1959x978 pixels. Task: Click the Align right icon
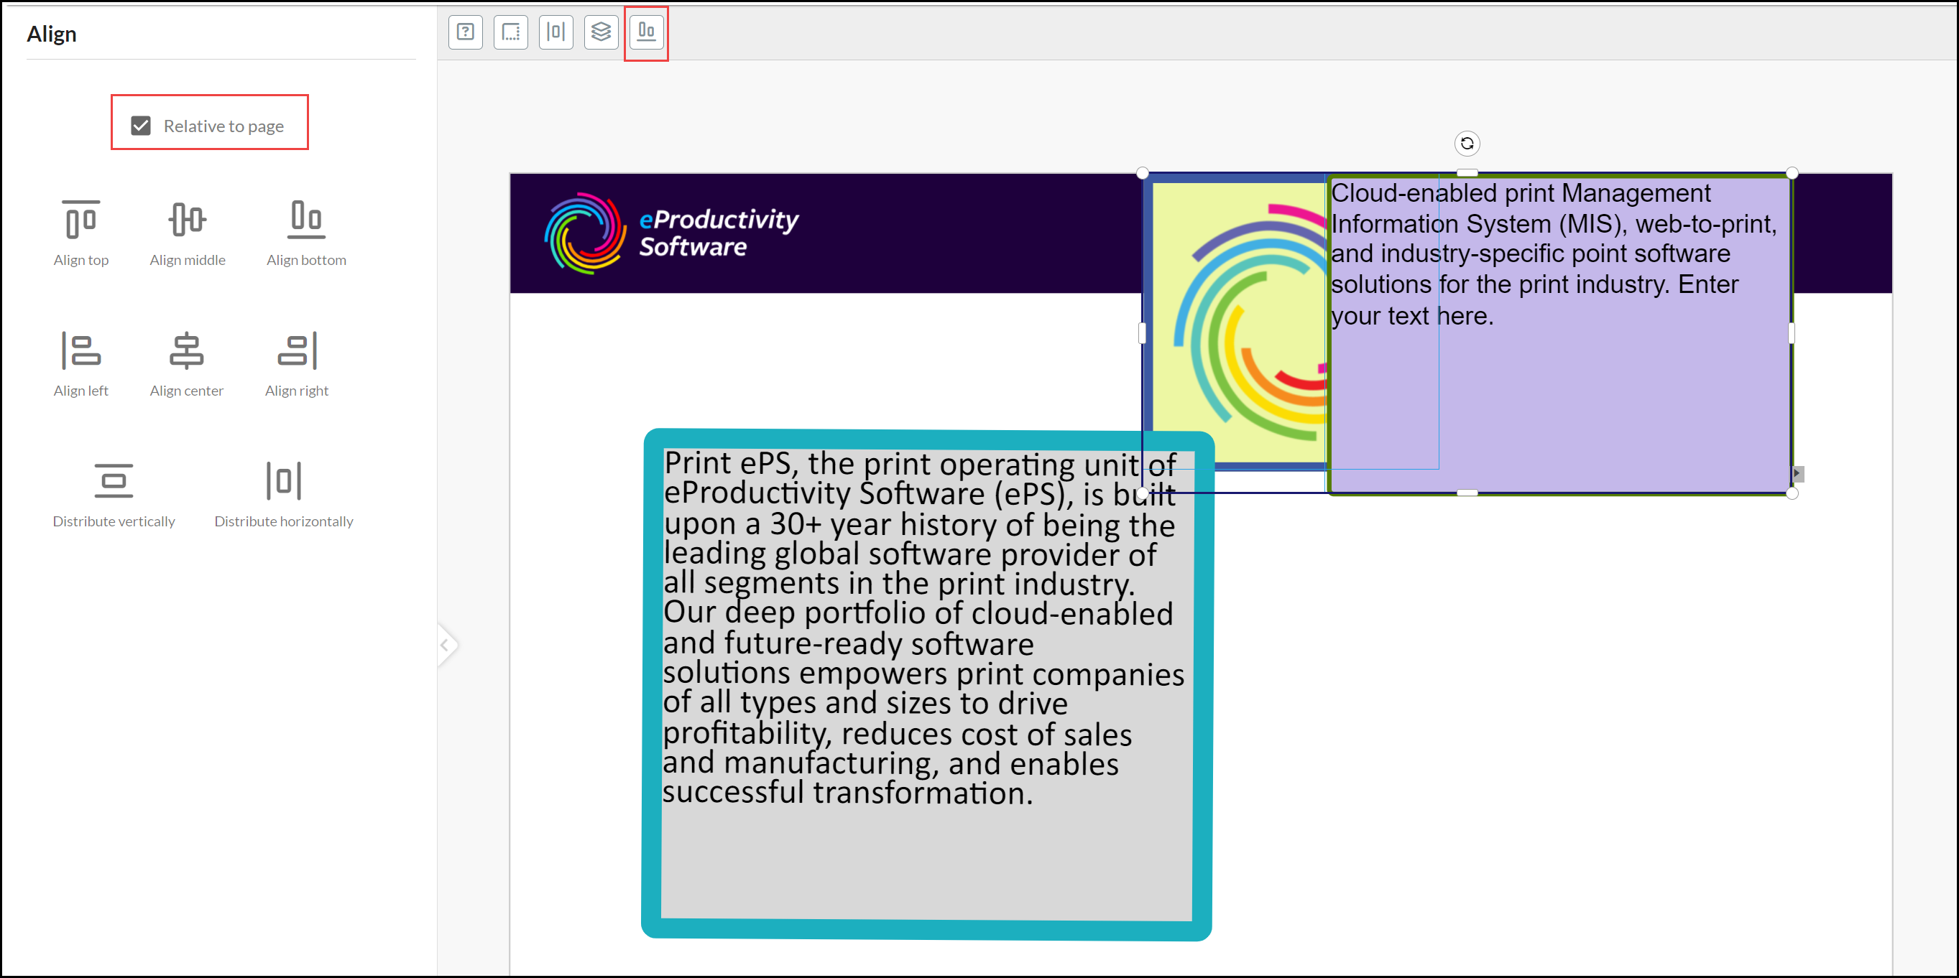pos(297,350)
